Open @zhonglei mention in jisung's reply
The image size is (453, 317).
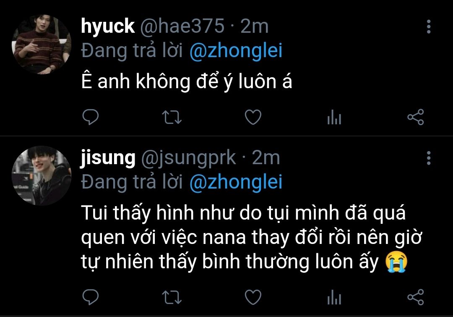(236, 182)
